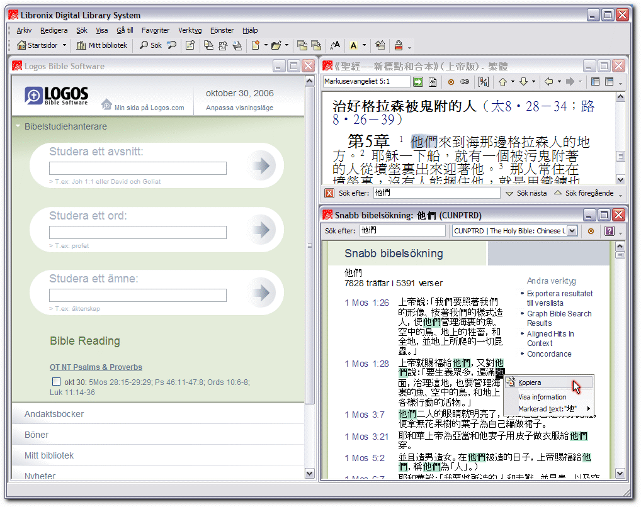Viewport: 641px width, 507px height.
Task: Click the checklist properties icon in main toolbar
Action: point(190,45)
